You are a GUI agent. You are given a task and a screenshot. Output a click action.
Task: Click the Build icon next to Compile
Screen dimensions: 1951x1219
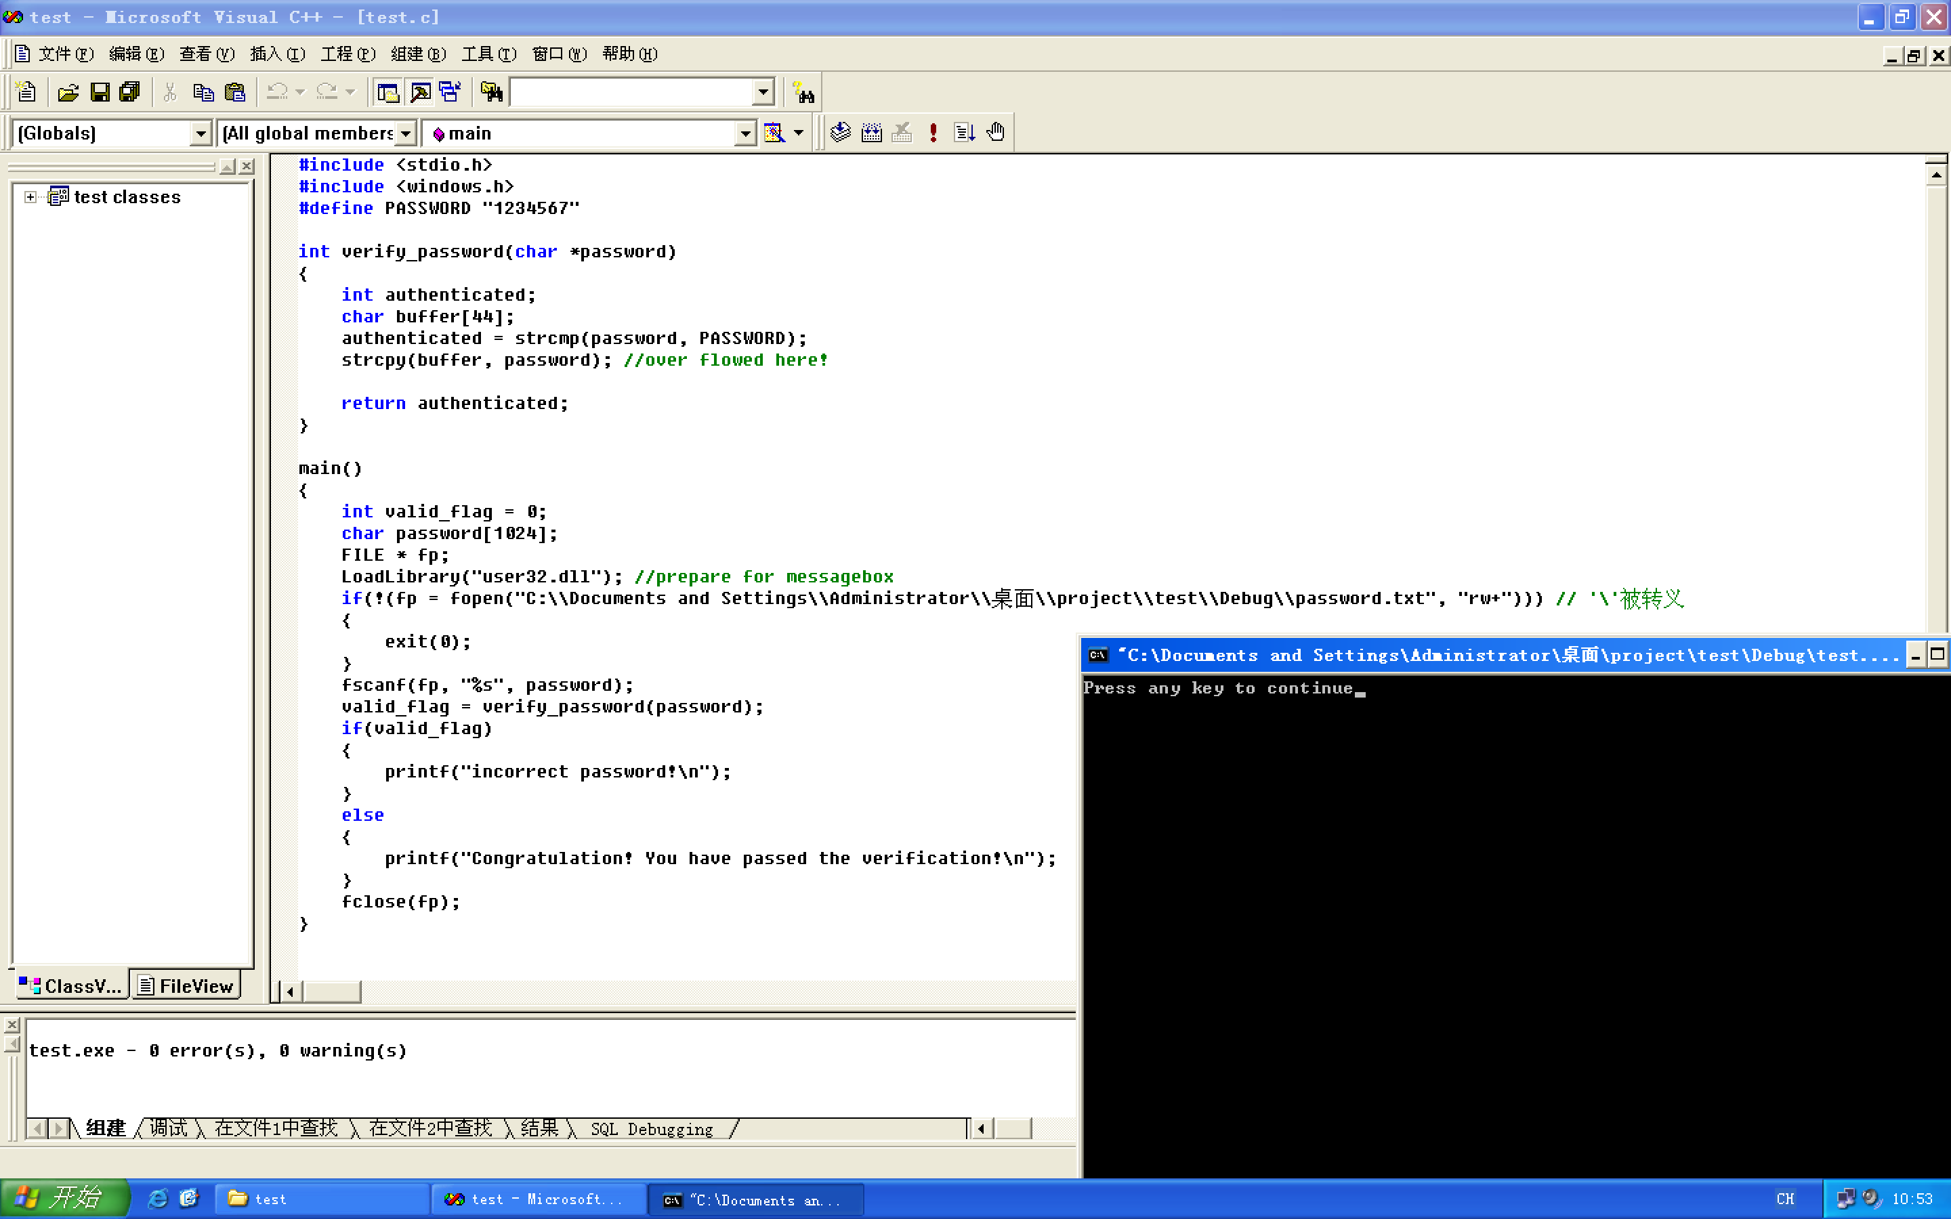pos(871,133)
